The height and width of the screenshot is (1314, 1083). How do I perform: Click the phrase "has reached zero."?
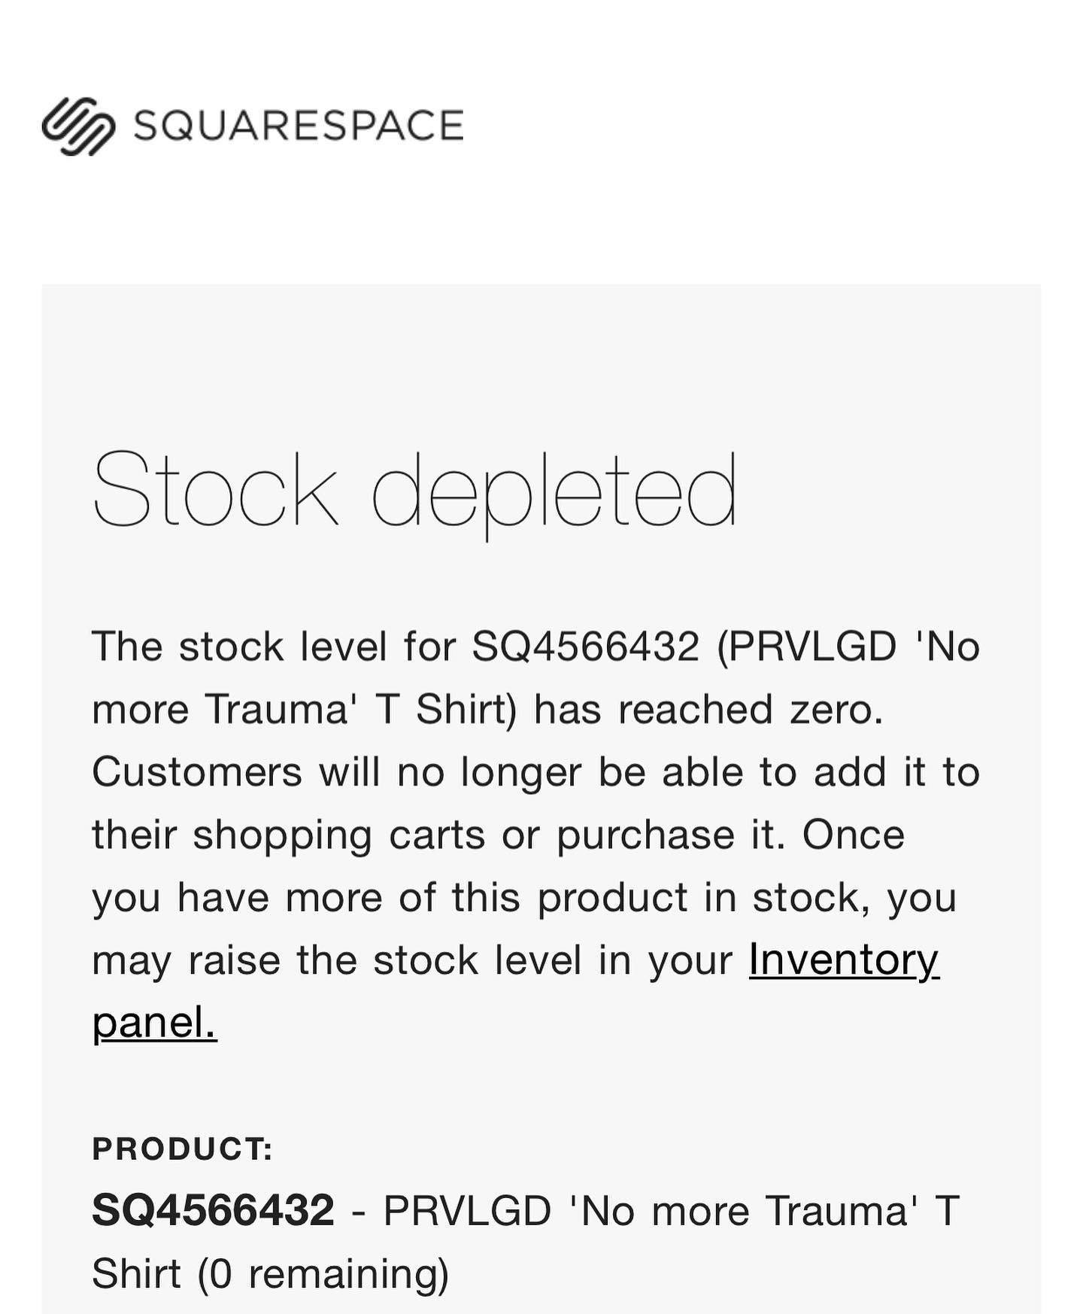pos(709,709)
